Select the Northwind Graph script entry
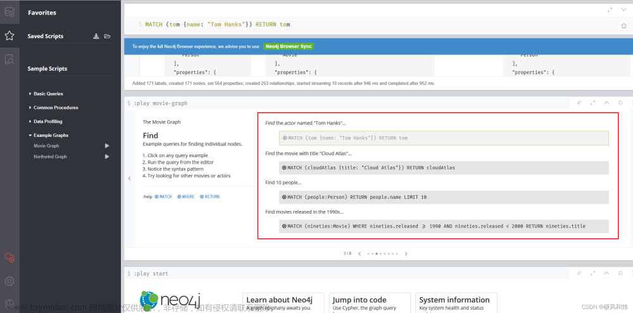The height and width of the screenshot is (313, 633). [51, 156]
